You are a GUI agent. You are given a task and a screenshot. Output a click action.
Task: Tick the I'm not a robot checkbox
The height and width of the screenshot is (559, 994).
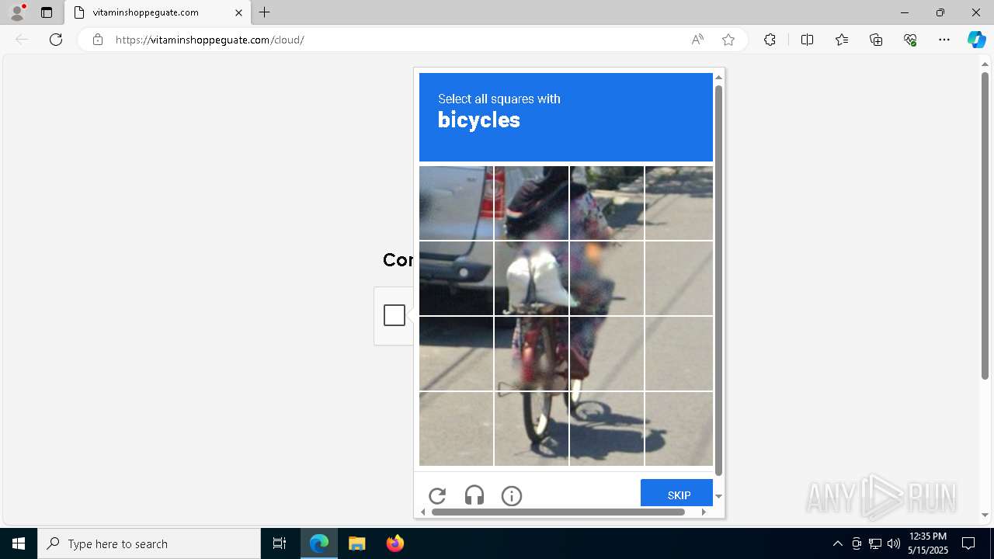point(394,315)
